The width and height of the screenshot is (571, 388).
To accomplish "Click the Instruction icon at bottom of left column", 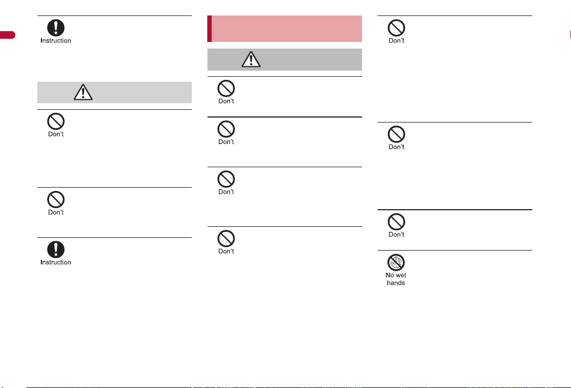I will (56, 249).
